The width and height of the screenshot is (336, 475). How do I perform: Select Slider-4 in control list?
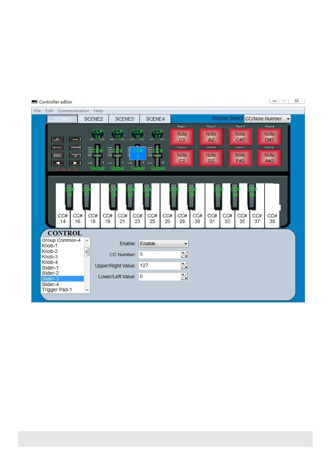pos(62,284)
